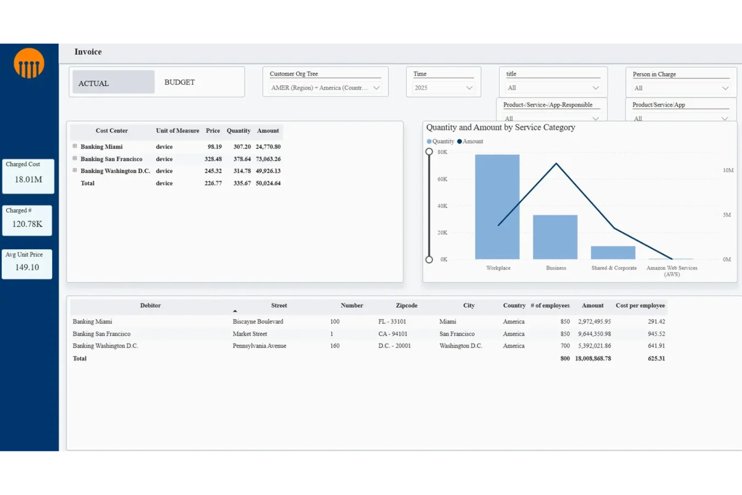
Task: Click the Market Street cell
Action: click(250, 334)
